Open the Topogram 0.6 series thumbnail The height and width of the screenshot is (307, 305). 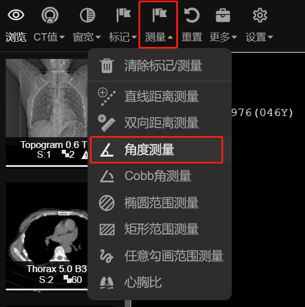point(47,113)
